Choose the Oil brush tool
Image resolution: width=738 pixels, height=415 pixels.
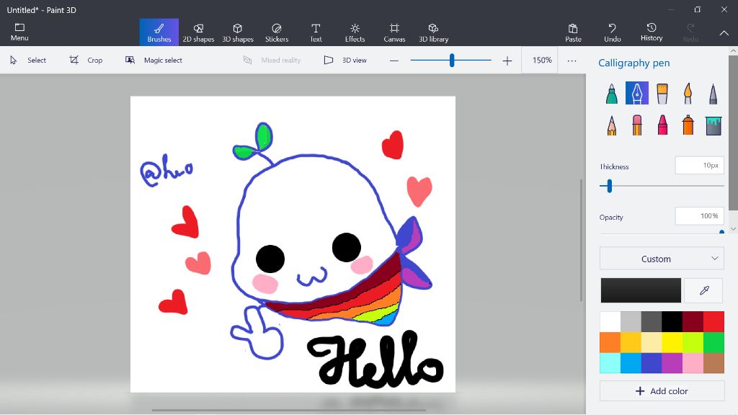662,93
